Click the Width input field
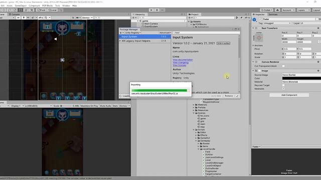Screen dimensions: 321x180 tap(289, 42)
